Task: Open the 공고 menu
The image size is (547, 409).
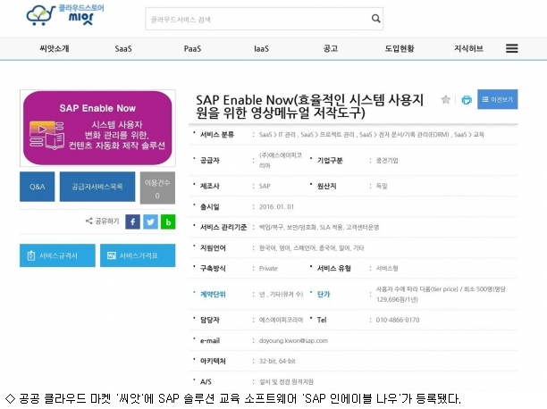Action: coord(331,48)
